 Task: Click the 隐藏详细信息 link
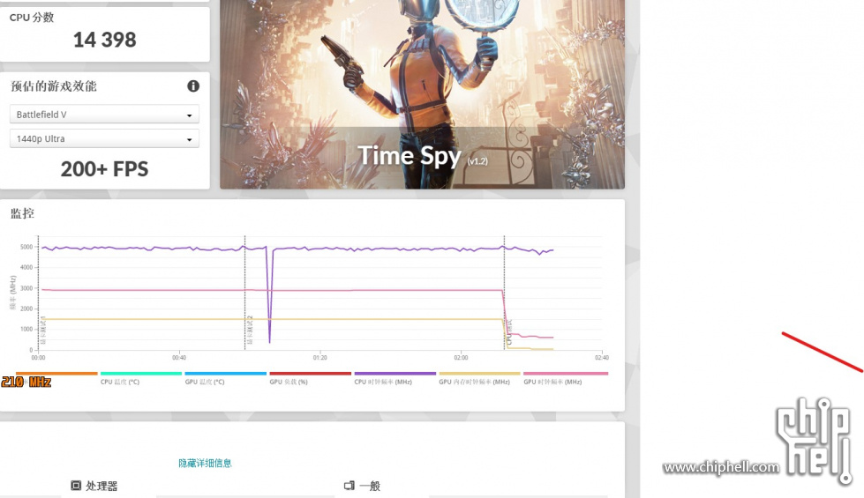coord(205,463)
